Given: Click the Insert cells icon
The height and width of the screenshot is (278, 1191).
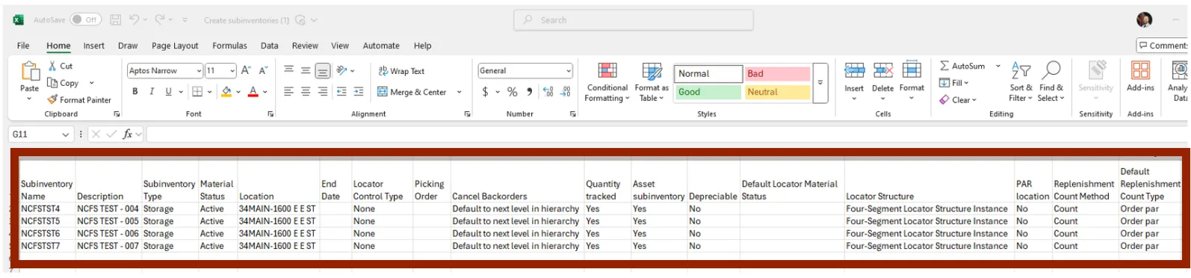Looking at the screenshot, I should pos(854,71).
